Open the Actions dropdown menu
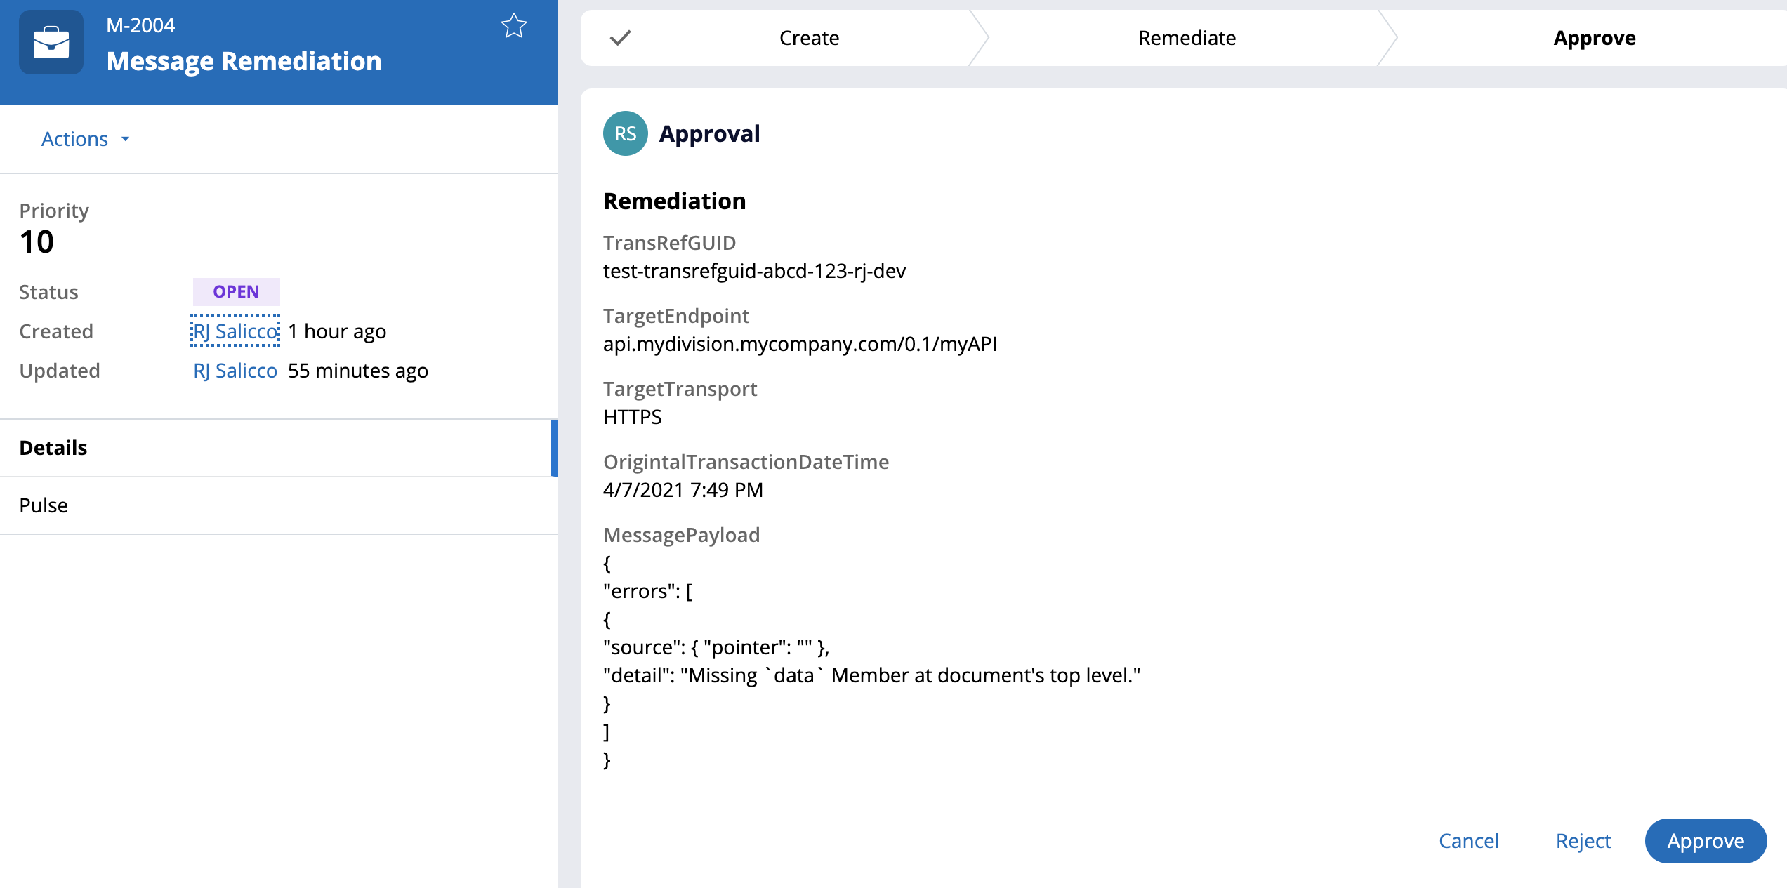Image resolution: width=1787 pixels, height=888 pixels. [x=75, y=139]
